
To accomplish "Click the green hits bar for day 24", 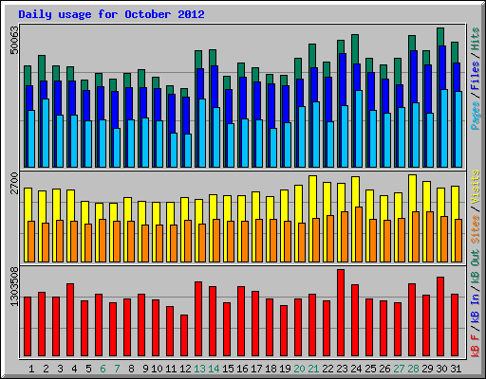I will coord(355,49).
